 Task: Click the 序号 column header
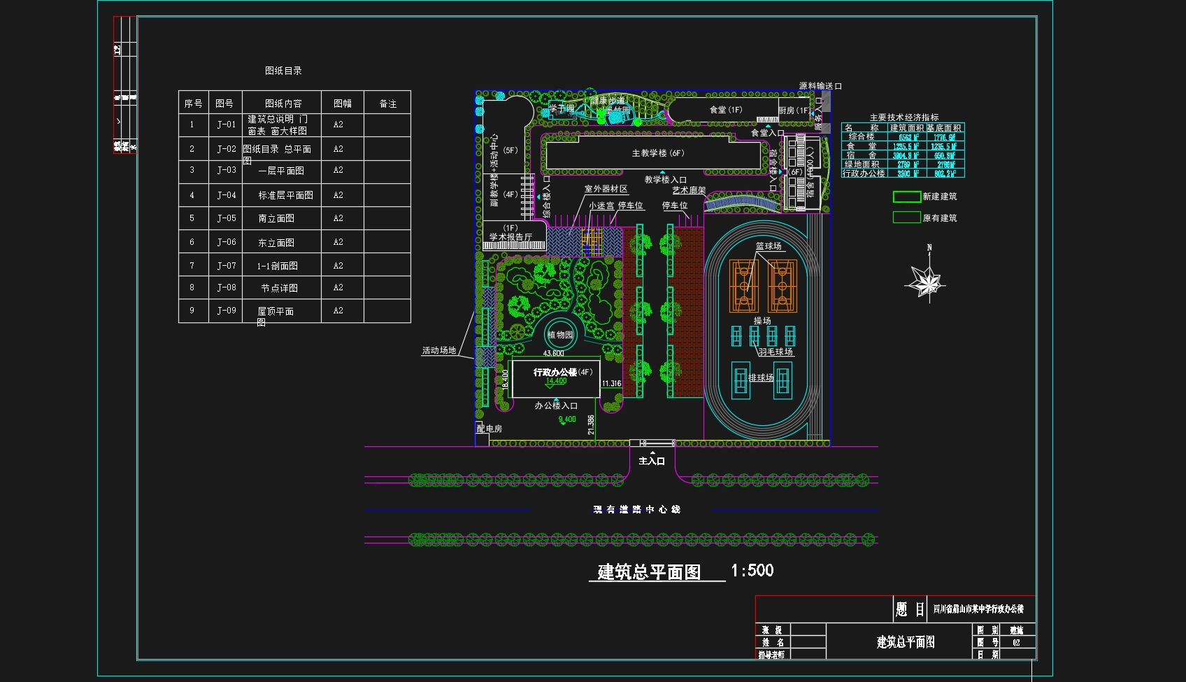[x=194, y=104]
